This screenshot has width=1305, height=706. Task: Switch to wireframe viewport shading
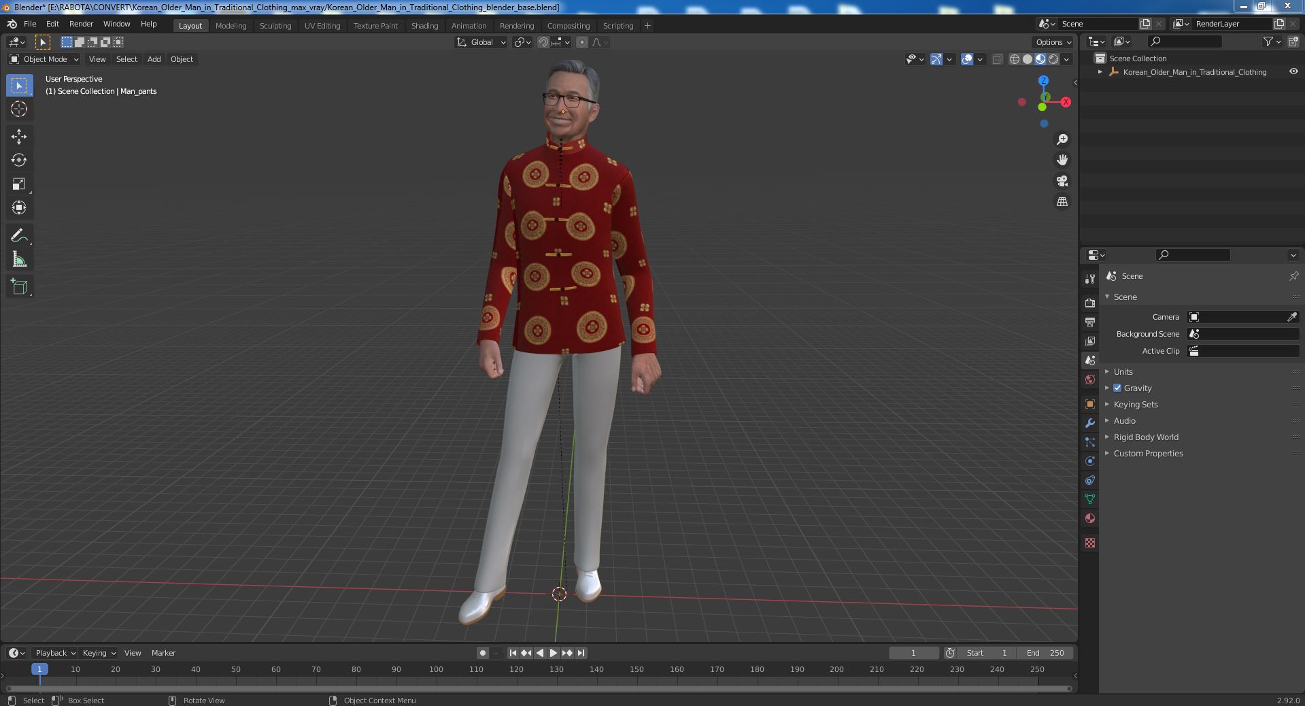tap(1015, 59)
